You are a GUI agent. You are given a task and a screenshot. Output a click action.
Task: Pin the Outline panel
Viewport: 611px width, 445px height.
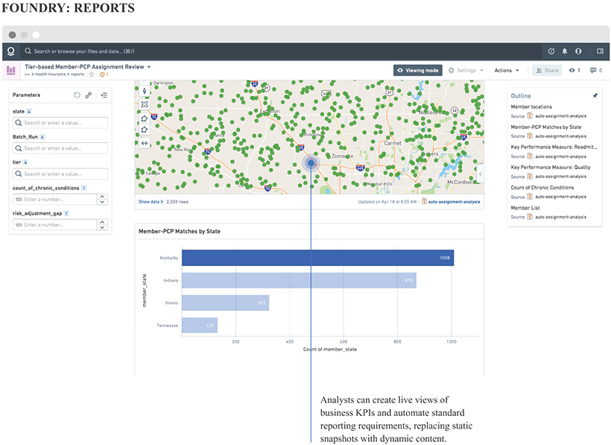point(595,96)
